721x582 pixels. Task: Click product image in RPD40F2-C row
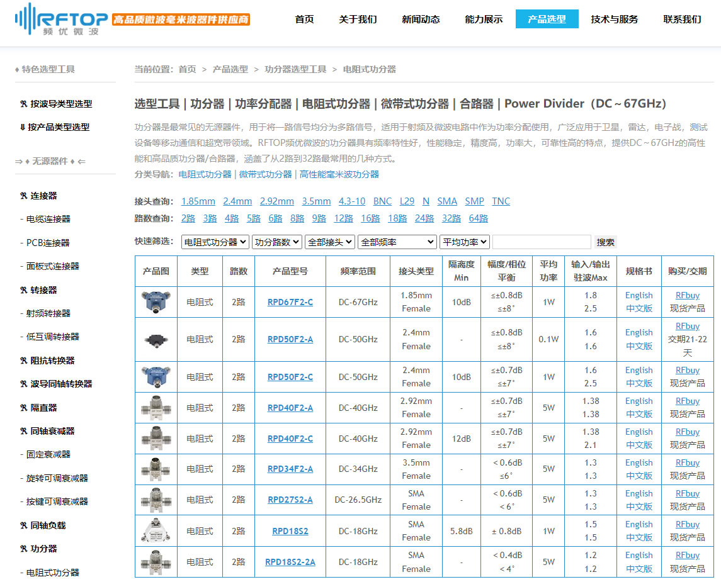(156, 439)
